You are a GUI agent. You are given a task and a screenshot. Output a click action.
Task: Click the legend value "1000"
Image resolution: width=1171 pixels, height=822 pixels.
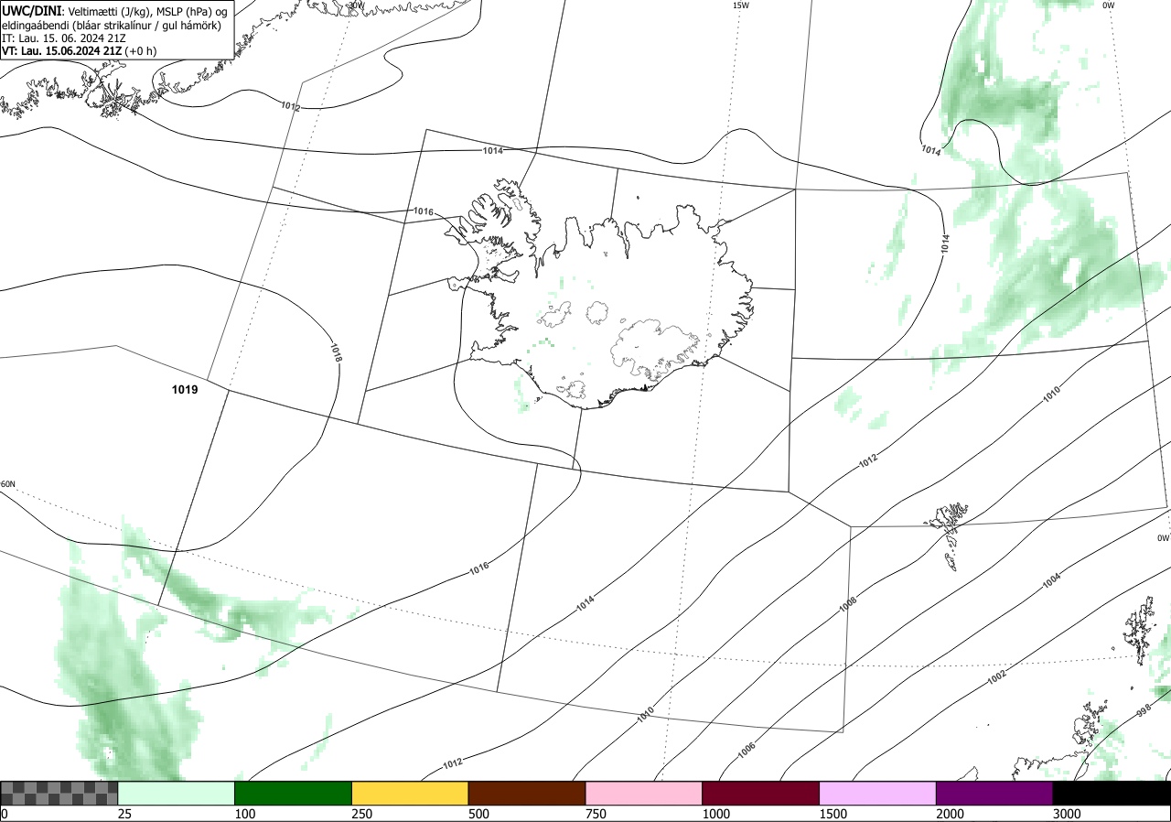(x=716, y=814)
